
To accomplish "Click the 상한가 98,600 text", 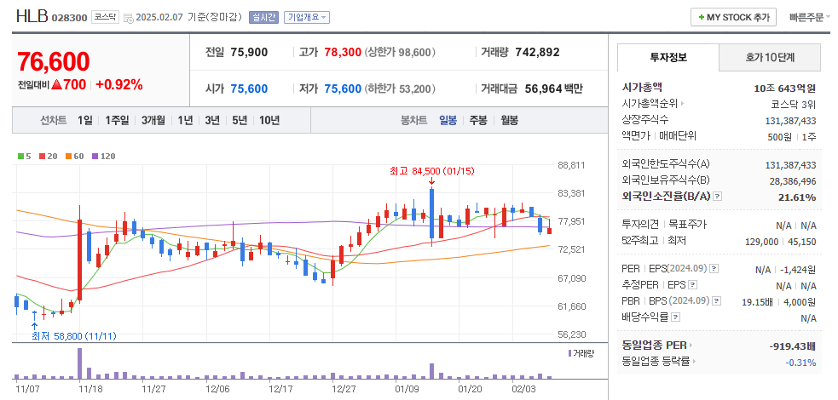I will coord(400,52).
